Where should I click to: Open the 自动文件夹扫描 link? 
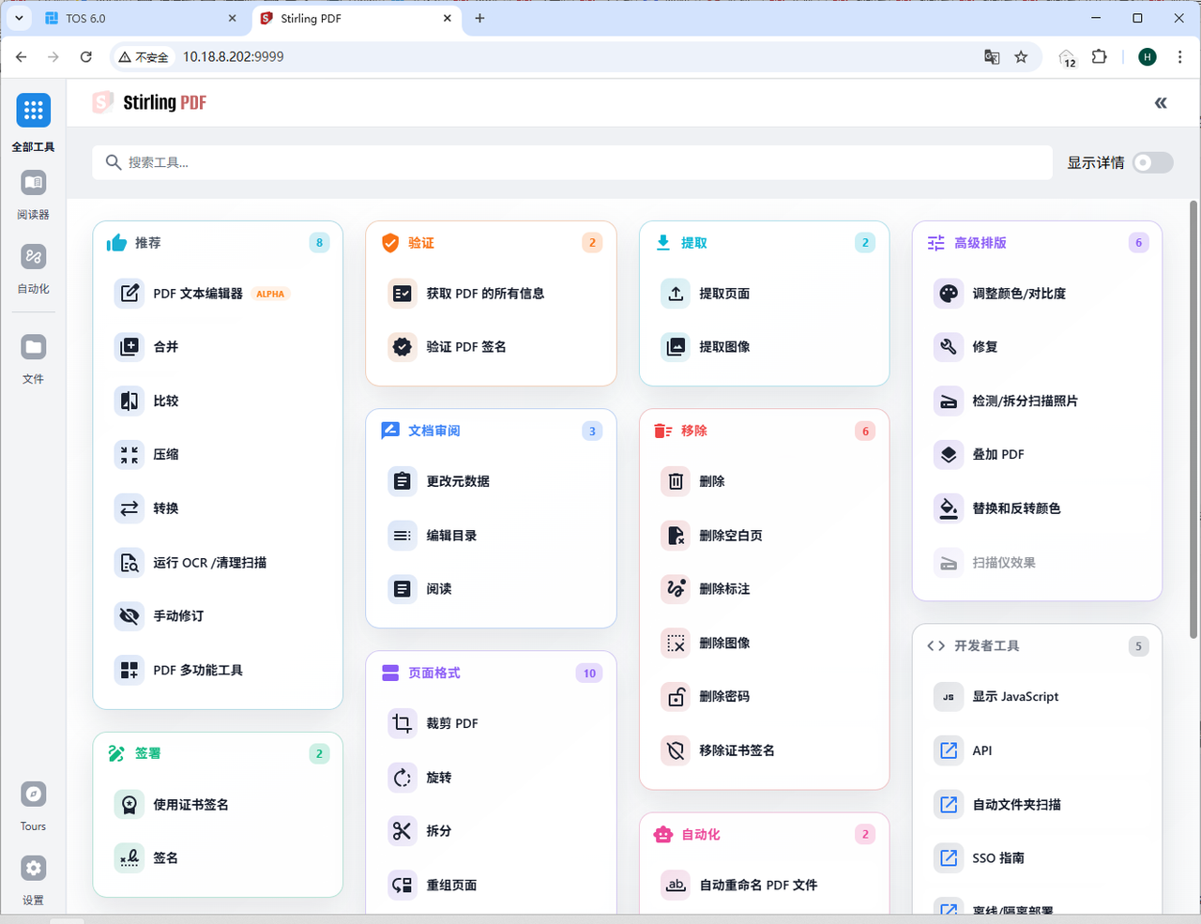pos(1037,805)
